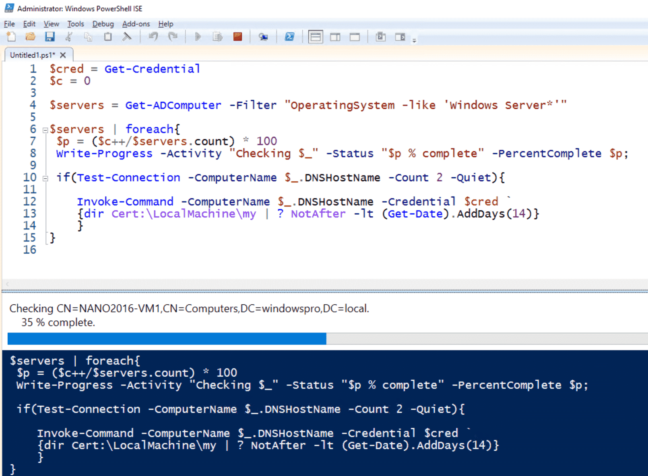
Task: Open the Debug menu
Action: (103, 24)
